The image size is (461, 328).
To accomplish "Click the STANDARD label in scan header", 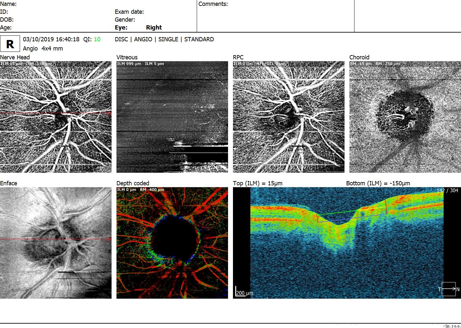I will (199, 39).
